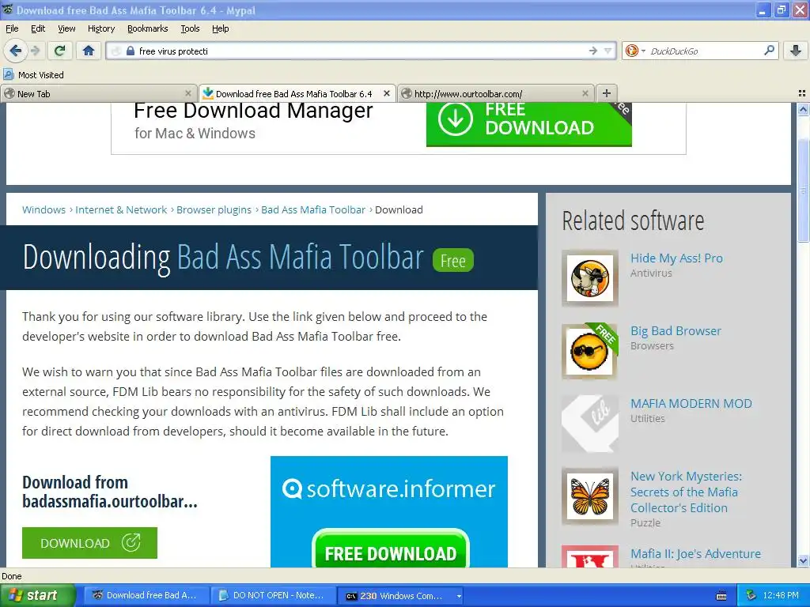Open the Bookmarks menu

147,28
